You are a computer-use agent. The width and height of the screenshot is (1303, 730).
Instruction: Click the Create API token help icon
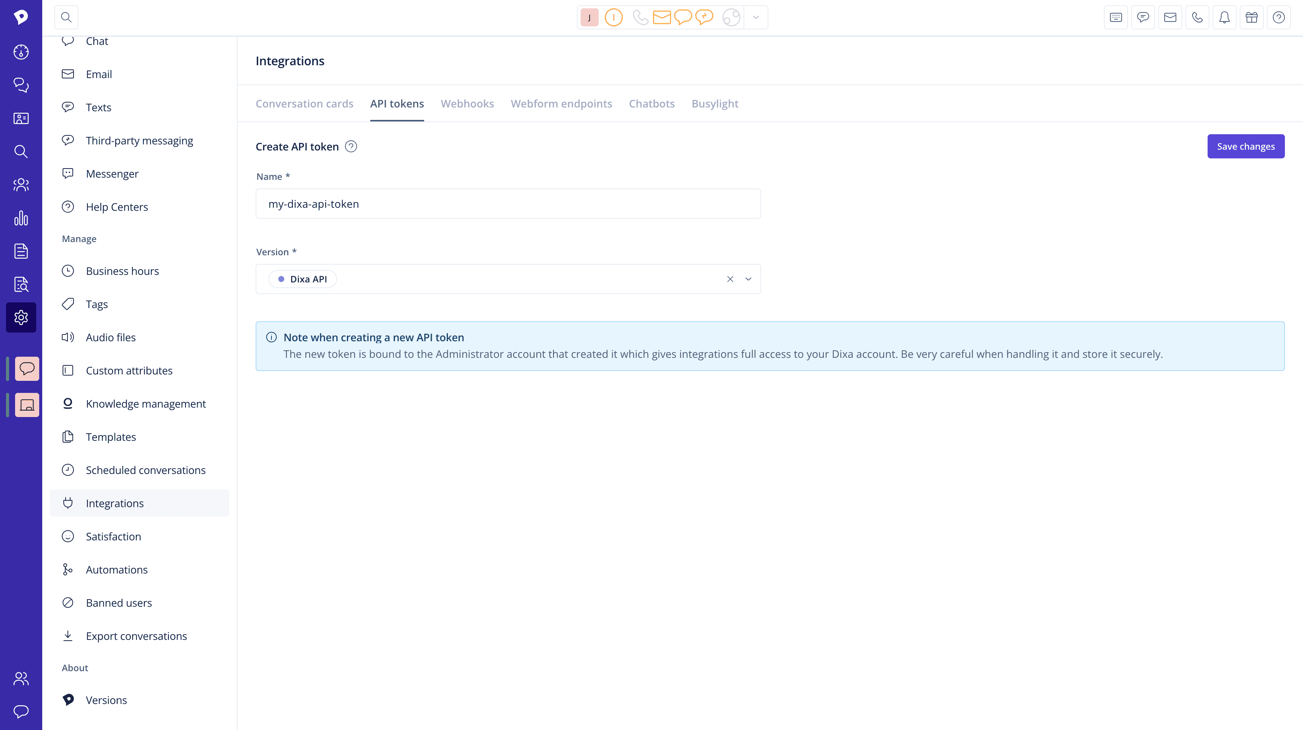click(351, 147)
